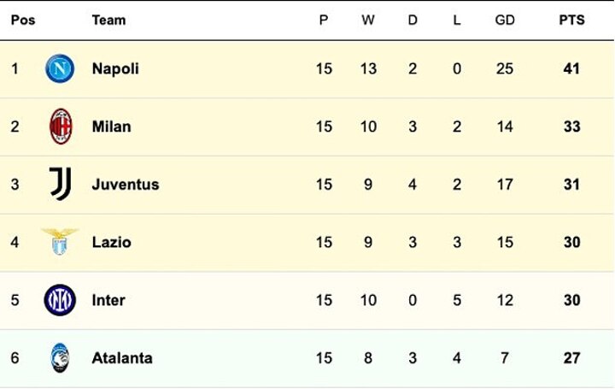Select the Lazio team name
This screenshot has height=389, width=615.
(112, 242)
